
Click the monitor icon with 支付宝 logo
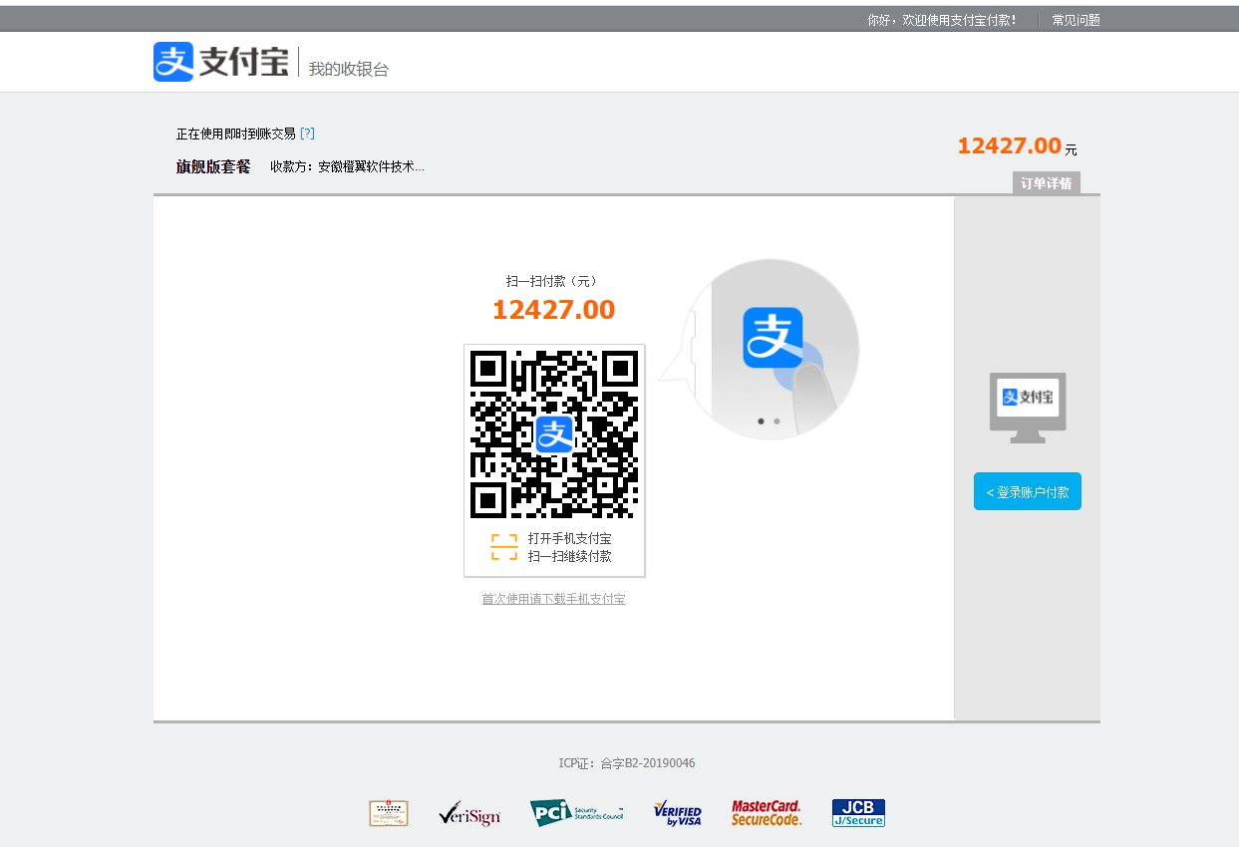click(x=1028, y=409)
